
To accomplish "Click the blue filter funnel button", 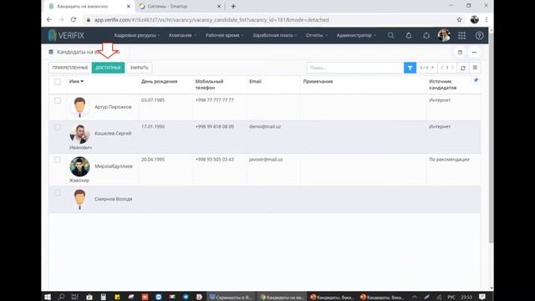I will tap(410, 68).
